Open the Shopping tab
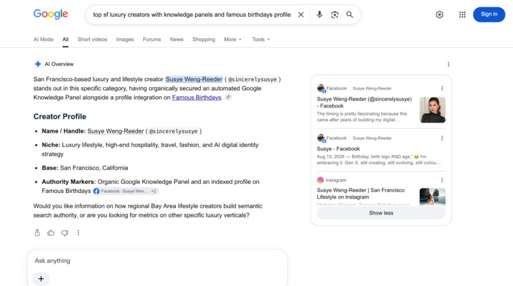Image resolution: width=513 pixels, height=286 pixels. tap(203, 39)
